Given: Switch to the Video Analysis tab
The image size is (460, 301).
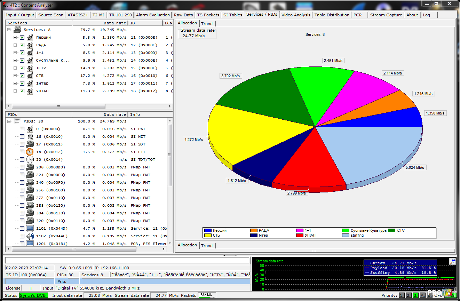Looking at the screenshot, I should click(296, 15).
